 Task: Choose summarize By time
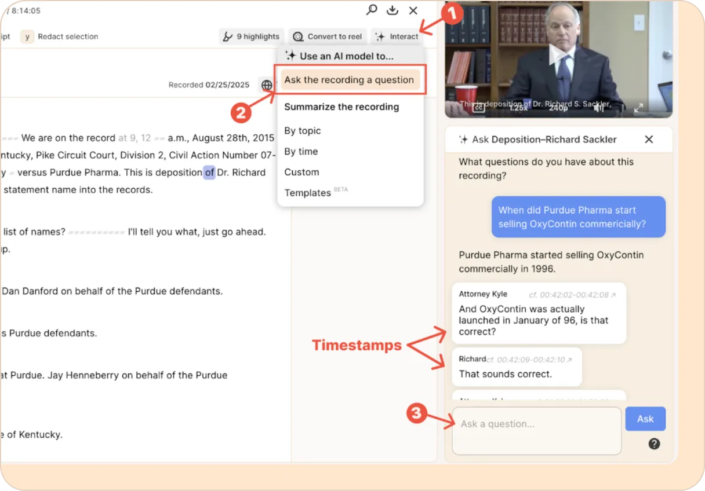[x=301, y=152]
